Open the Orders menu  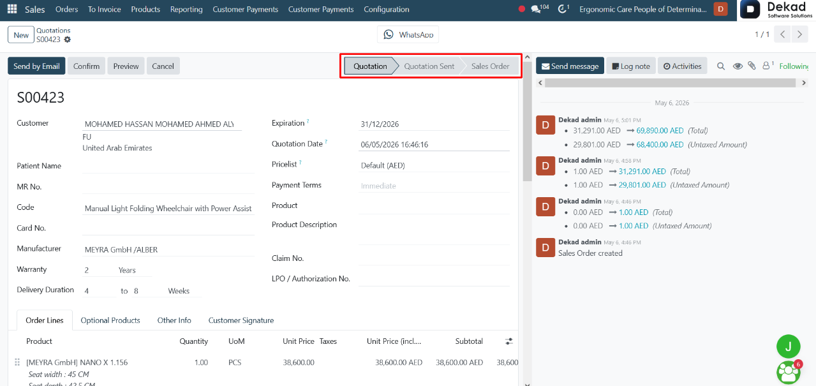pyautogui.click(x=66, y=9)
